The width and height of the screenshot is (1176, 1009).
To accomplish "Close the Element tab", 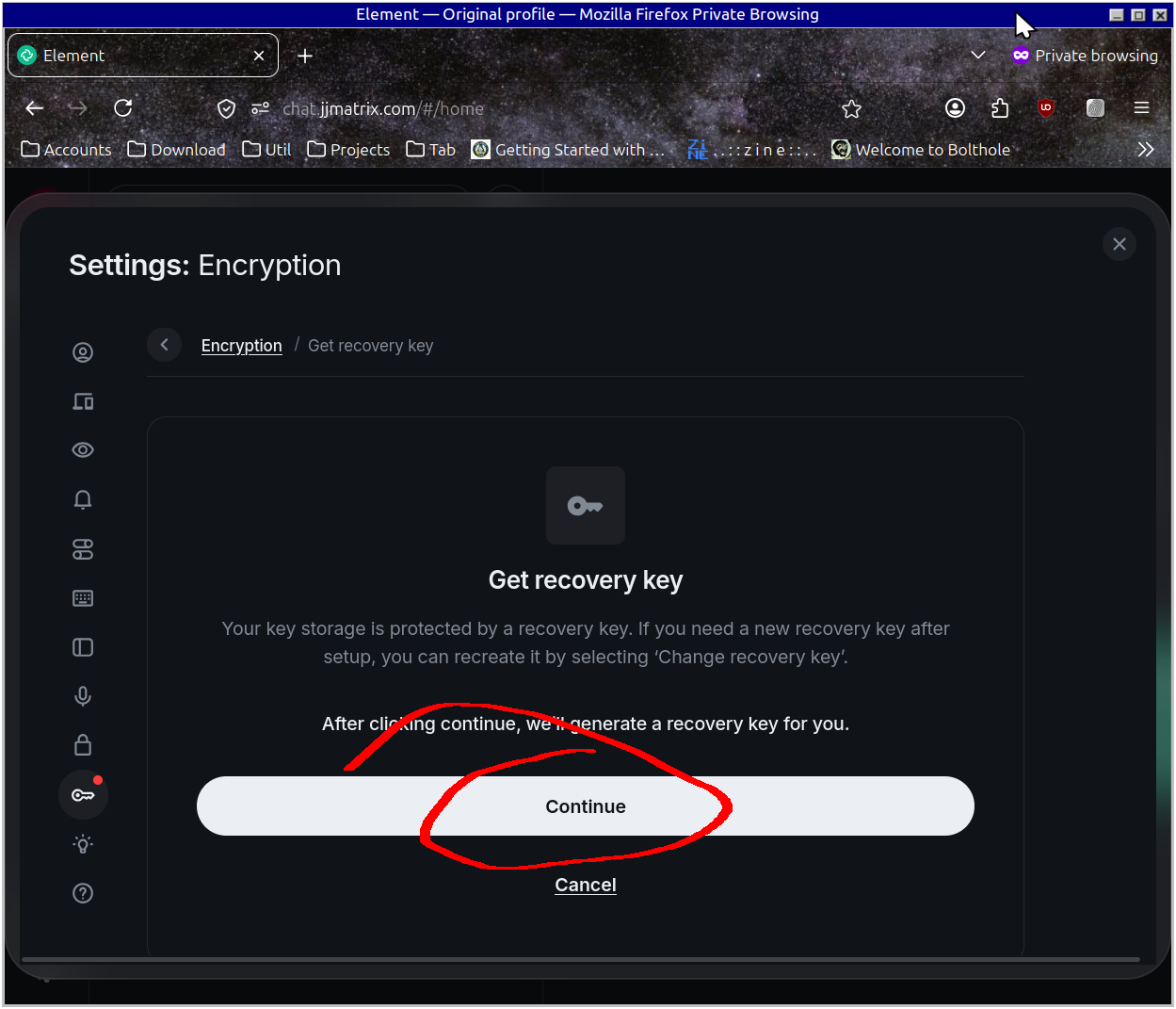I will [x=259, y=56].
